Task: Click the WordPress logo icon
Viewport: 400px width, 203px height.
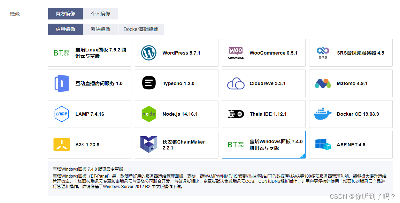Action: click(149, 53)
